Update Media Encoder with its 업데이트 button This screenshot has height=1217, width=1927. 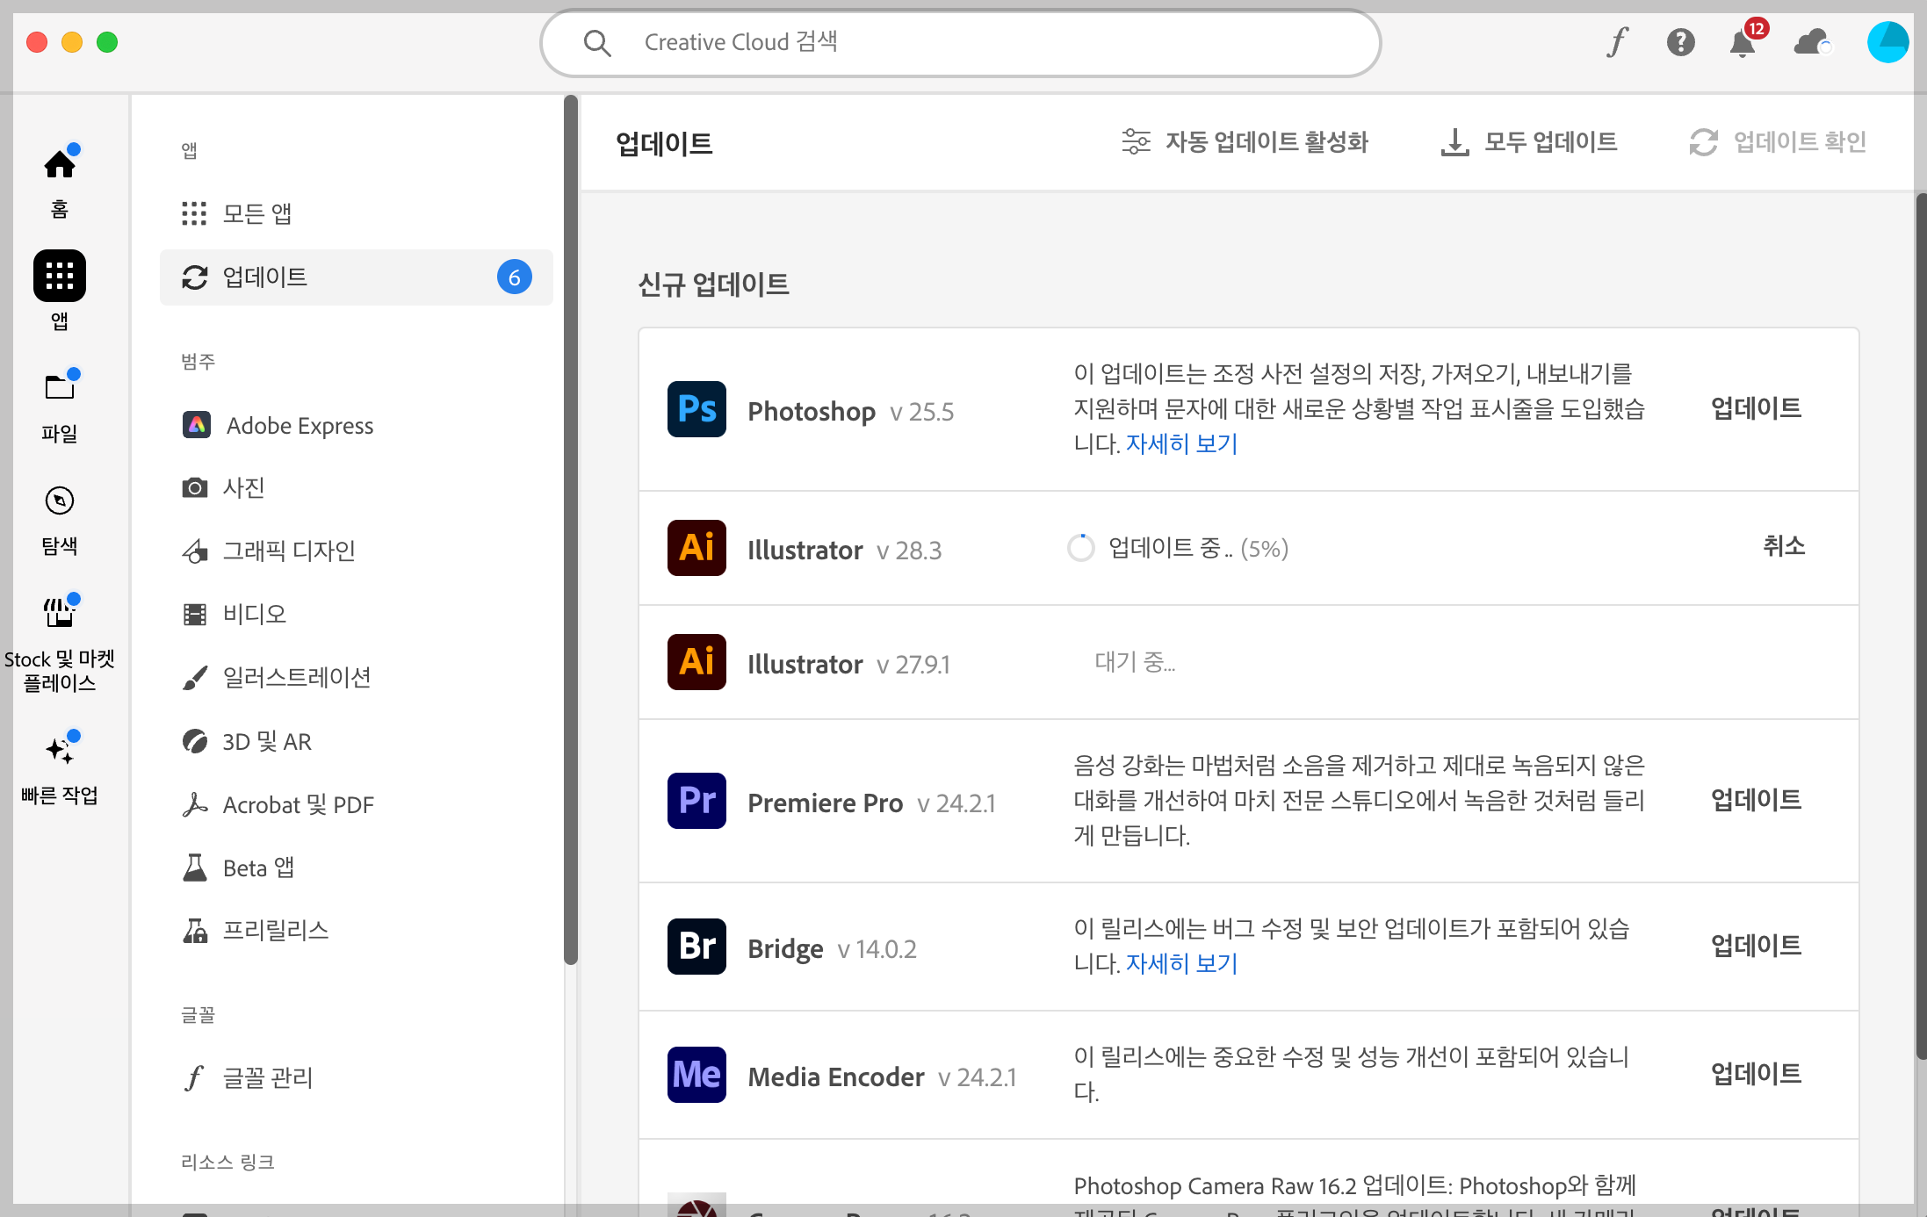point(1756,1074)
